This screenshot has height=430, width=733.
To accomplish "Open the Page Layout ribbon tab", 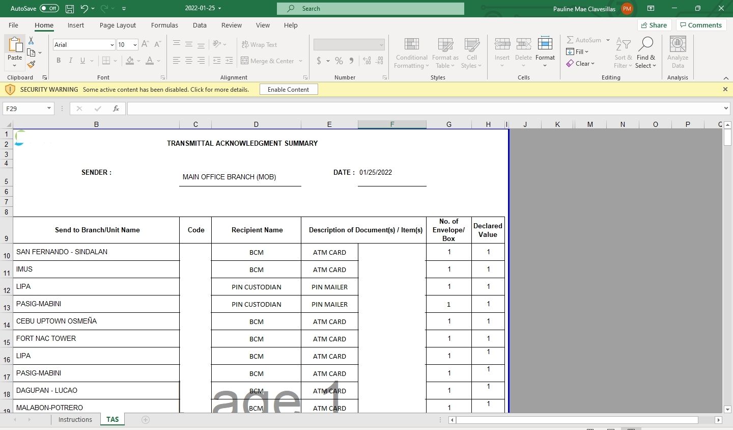I will [118, 25].
